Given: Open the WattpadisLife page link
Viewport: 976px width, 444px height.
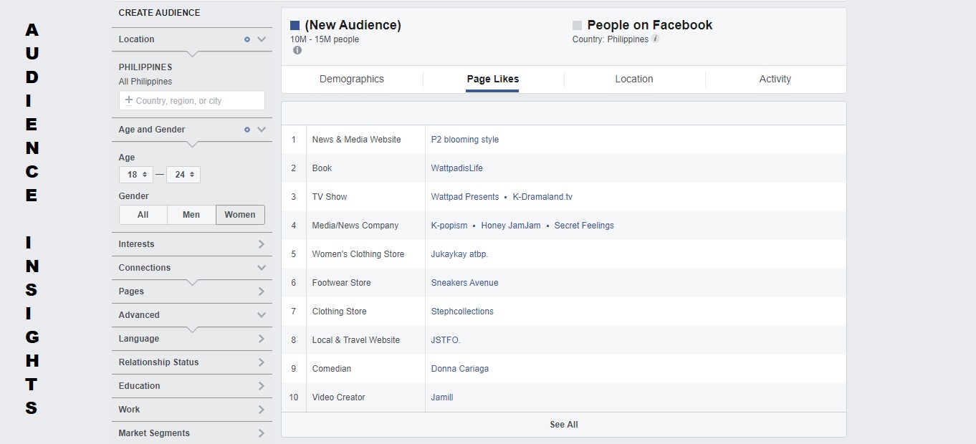Looking at the screenshot, I should click(x=456, y=168).
